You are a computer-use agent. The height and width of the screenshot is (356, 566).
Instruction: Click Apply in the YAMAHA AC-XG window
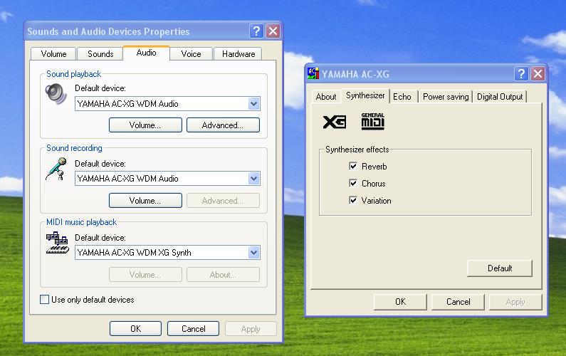pos(516,302)
